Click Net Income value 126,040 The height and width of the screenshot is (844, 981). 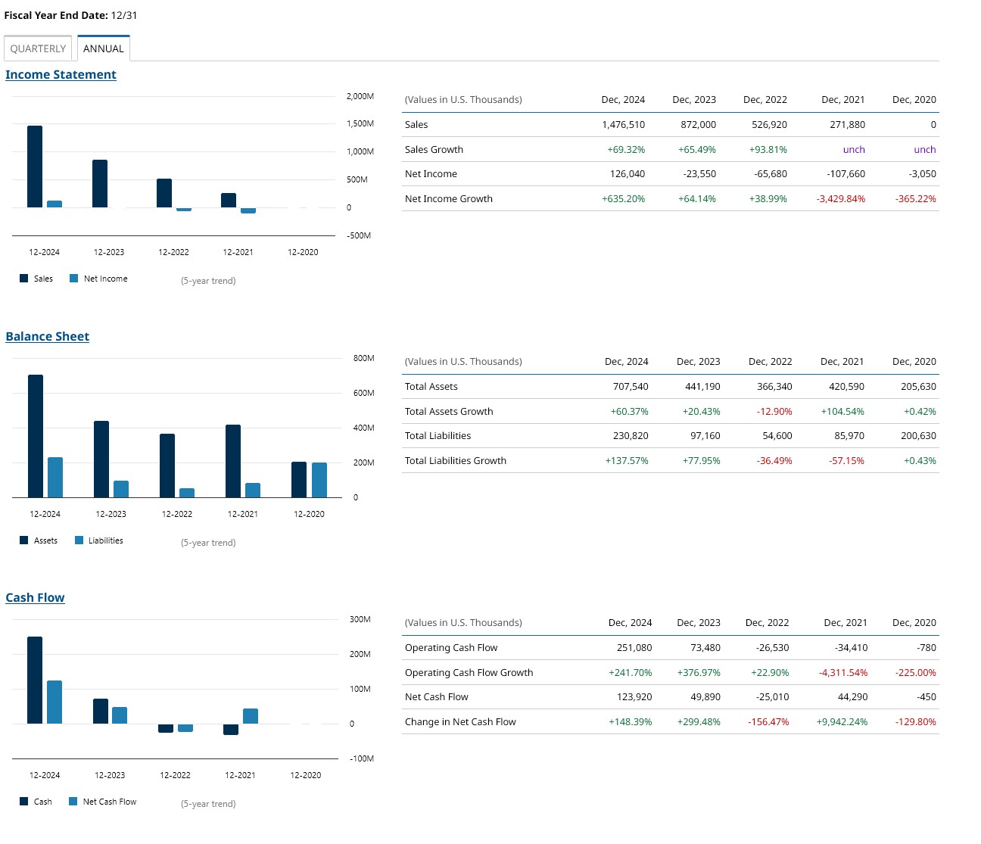pos(628,174)
